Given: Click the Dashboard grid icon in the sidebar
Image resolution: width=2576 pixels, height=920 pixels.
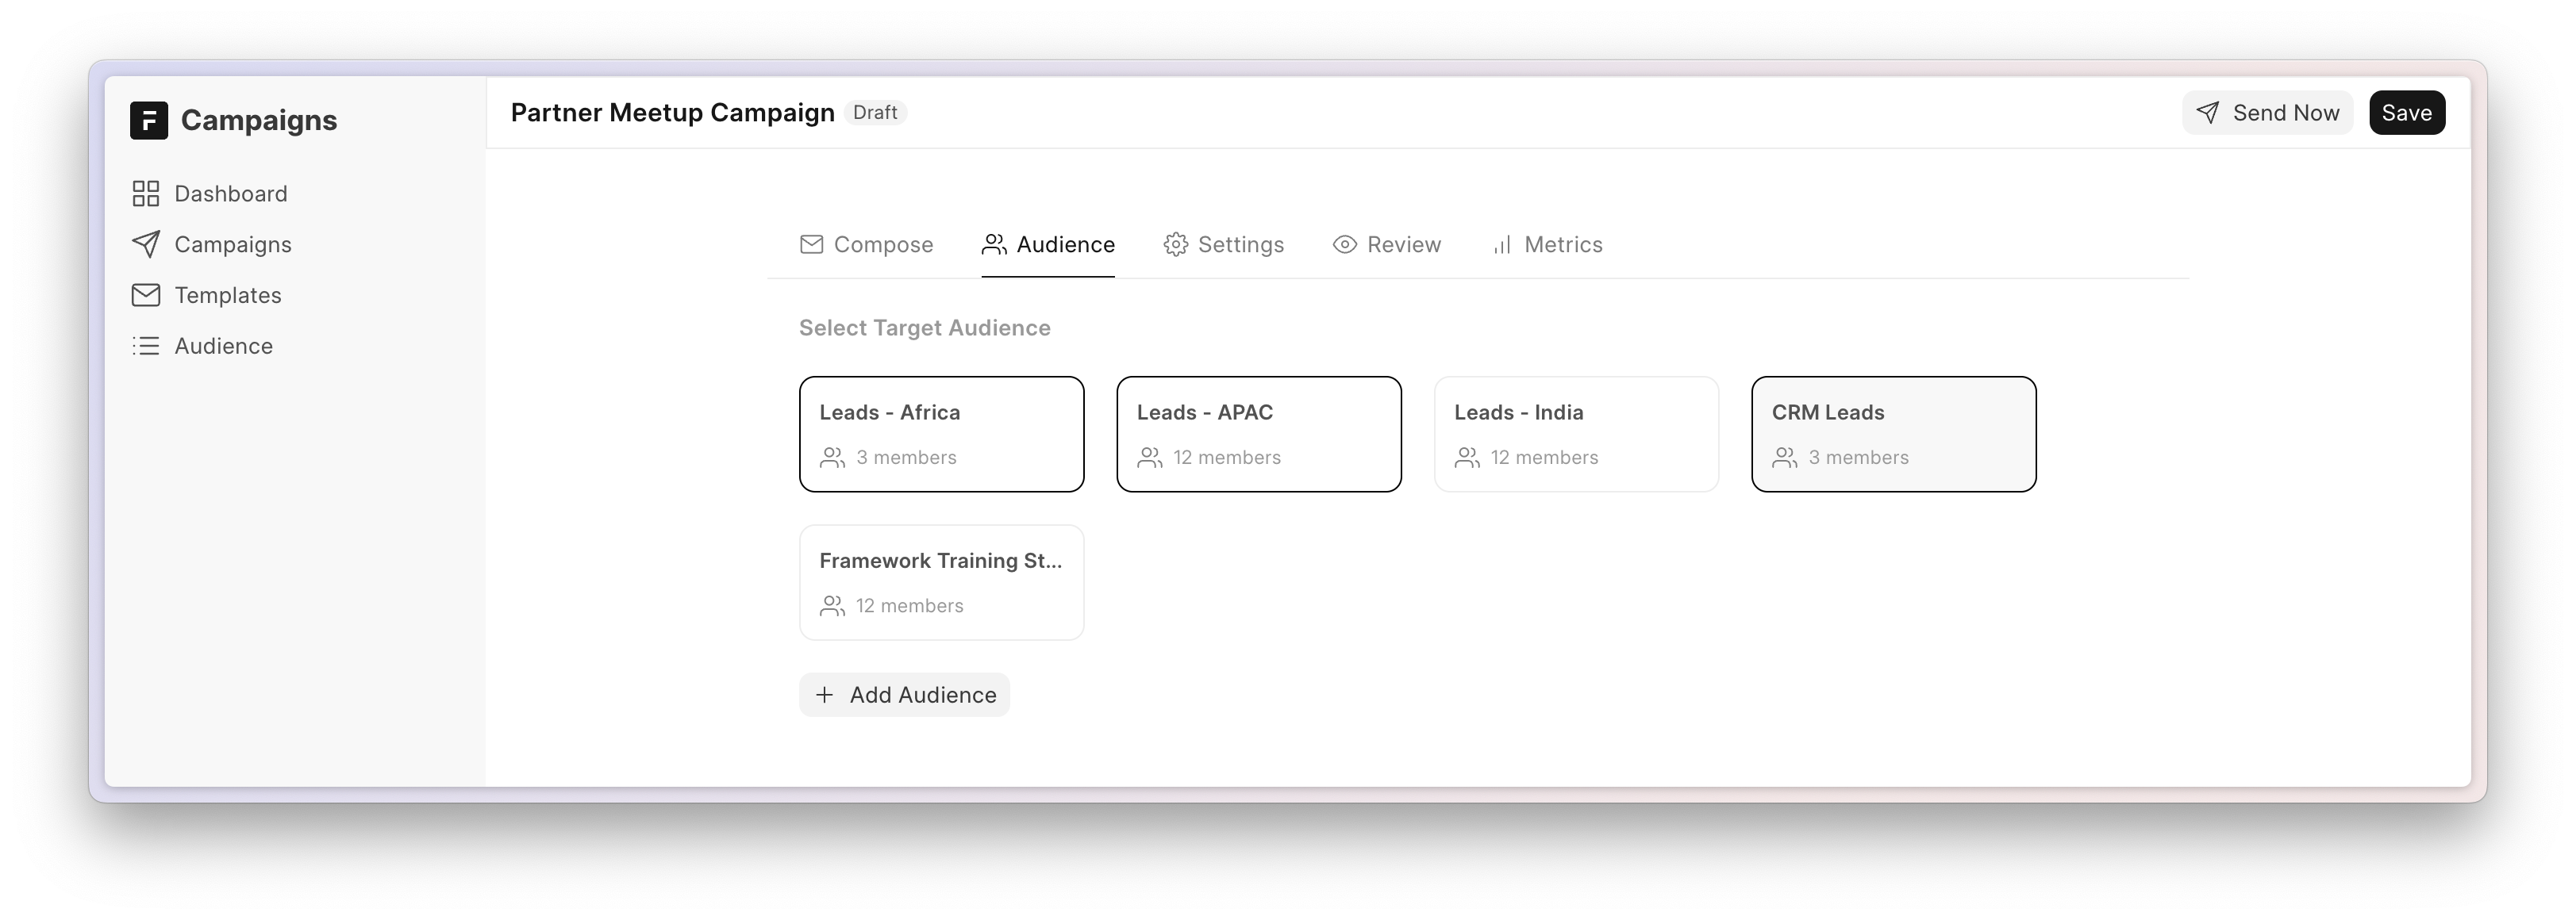Looking at the screenshot, I should pyautogui.click(x=146, y=194).
